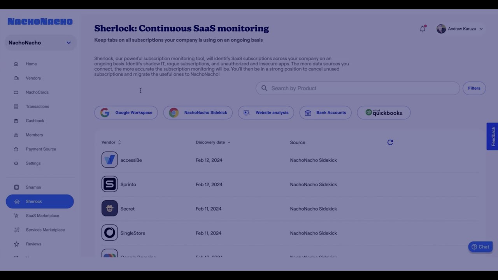Open Shaman in the sidebar

tap(33, 187)
